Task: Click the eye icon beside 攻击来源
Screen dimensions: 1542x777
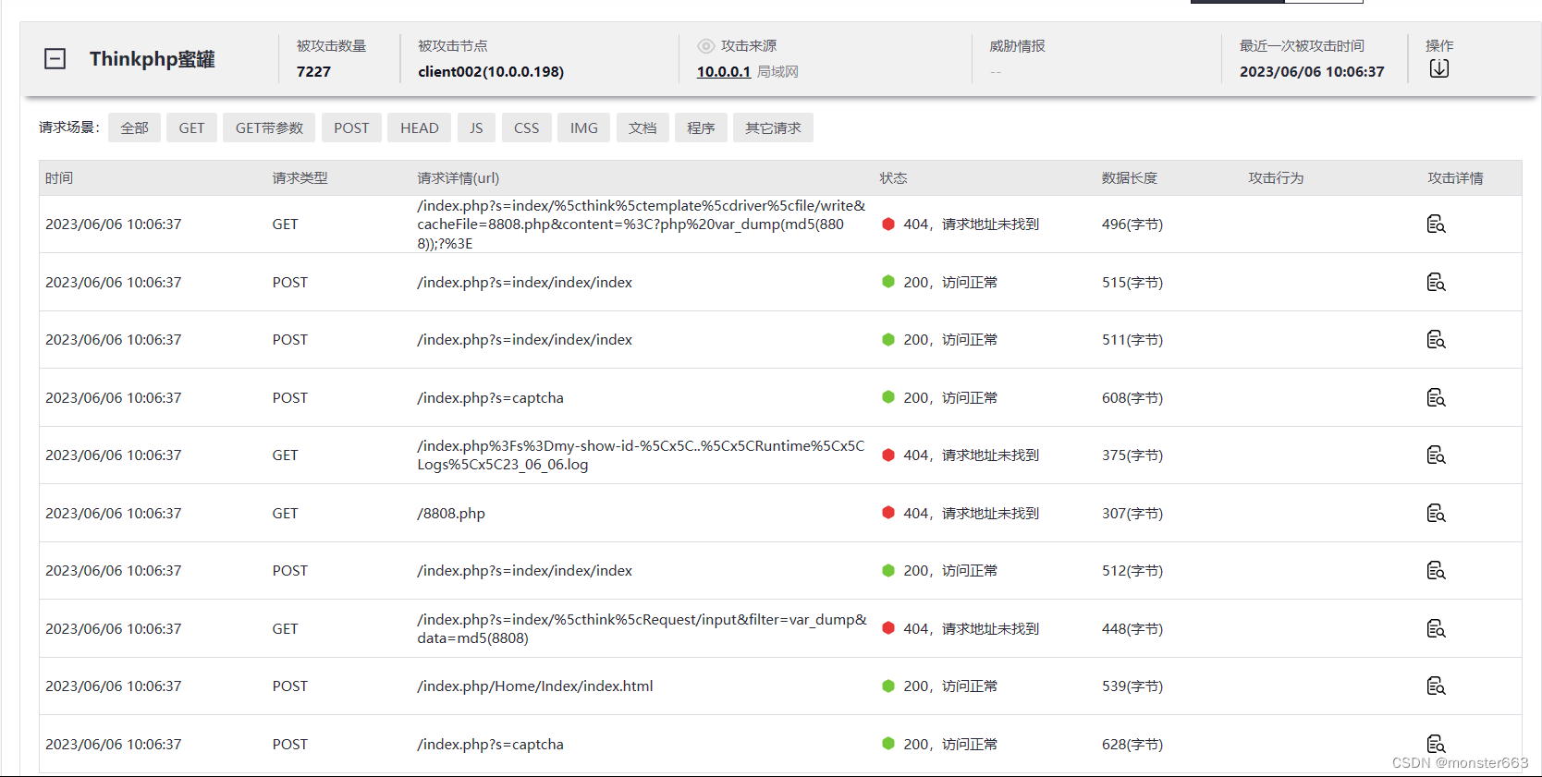Action: click(x=706, y=46)
